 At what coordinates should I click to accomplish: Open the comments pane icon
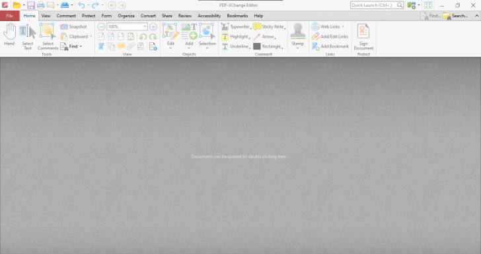pos(121,46)
